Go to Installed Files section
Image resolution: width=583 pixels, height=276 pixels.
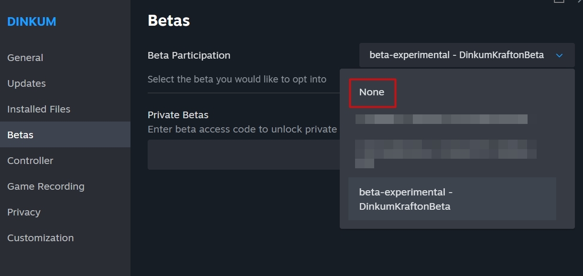[x=39, y=109]
